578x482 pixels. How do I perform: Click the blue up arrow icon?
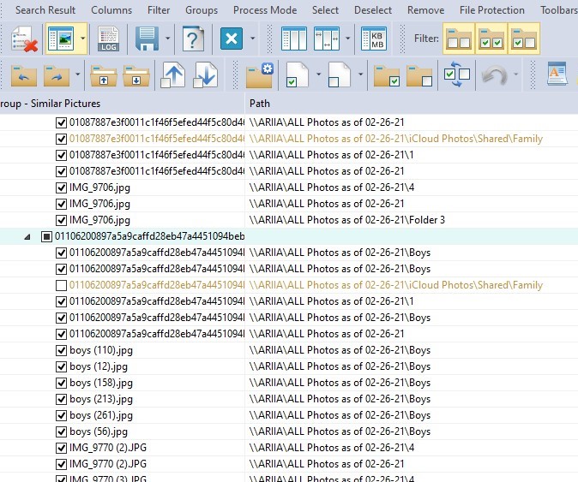click(173, 75)
